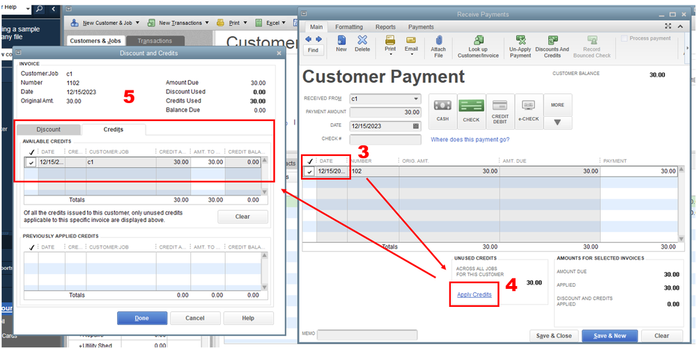Click the Apply Credits link
696x348 pixels.
[x=474, y=294]
